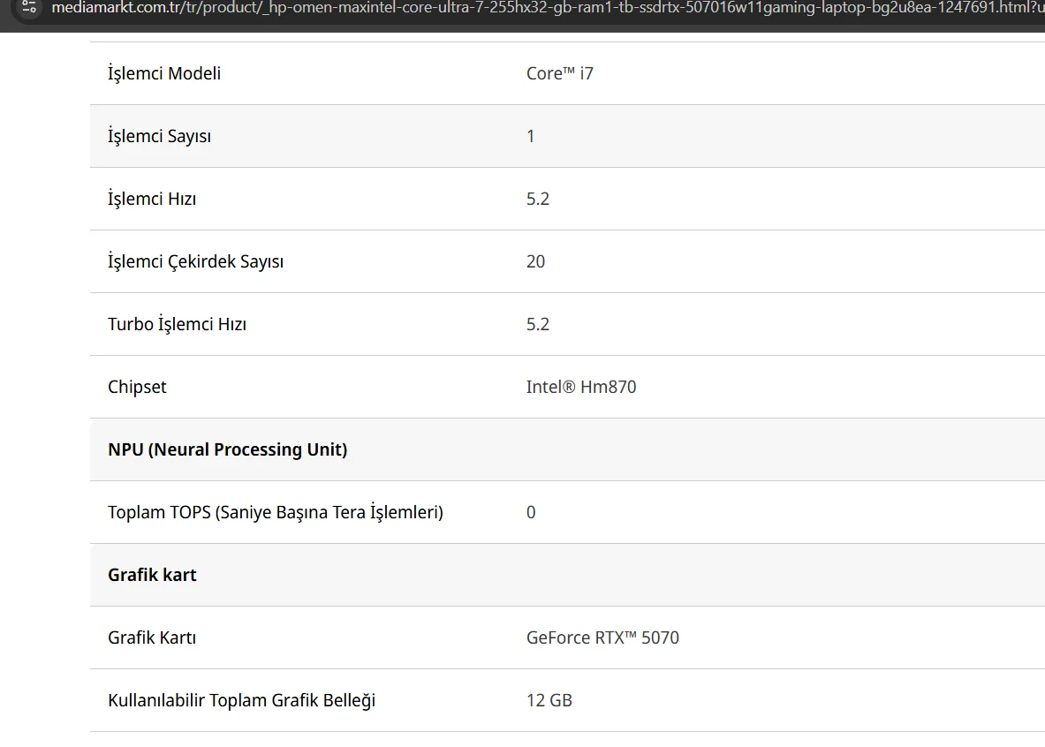Select value 5.2 in Turbo İşlemci Hızı row
This screenshot has width=1045, height=747.
[538, 324]
